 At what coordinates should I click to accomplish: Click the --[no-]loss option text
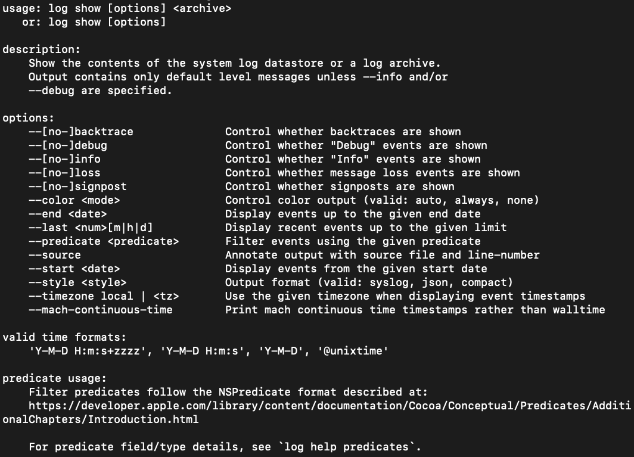[64, 173]
